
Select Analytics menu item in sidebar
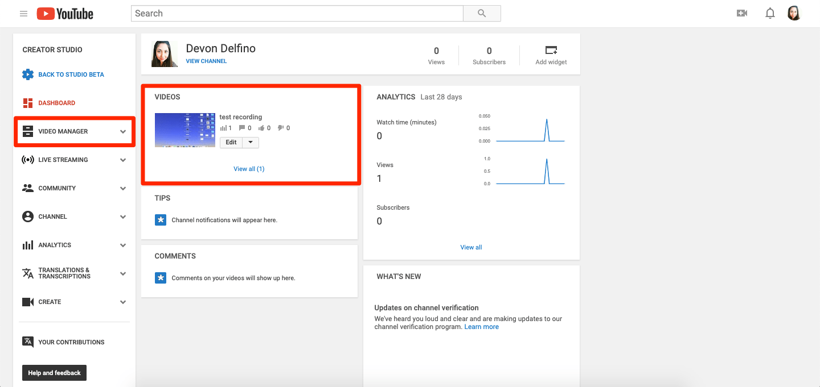[55, 245]
